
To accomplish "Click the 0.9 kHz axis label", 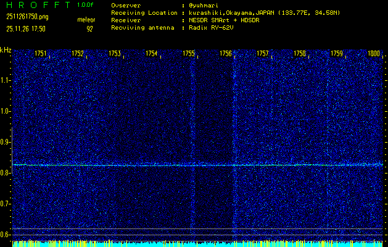I will (6, 142).
